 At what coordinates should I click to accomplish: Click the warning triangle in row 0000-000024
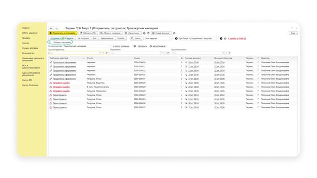coord(51,99)
